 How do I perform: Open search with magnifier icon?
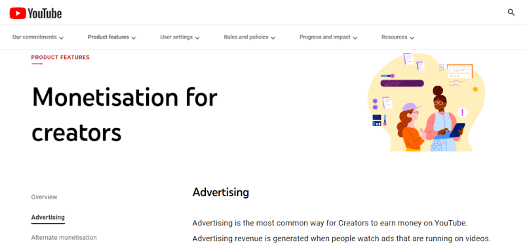tap(511, 12)
